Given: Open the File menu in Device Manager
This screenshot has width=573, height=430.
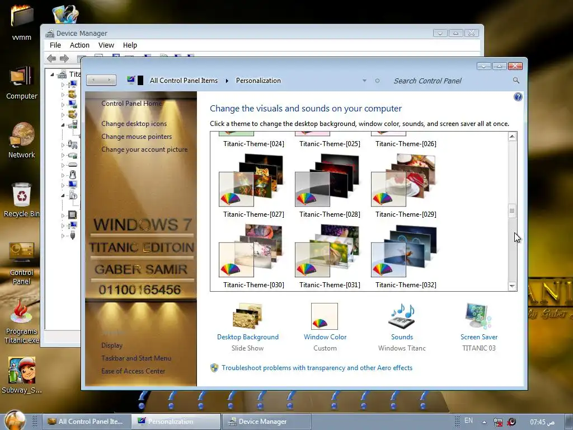Looking at the screenshot, I should click(55, 45).
